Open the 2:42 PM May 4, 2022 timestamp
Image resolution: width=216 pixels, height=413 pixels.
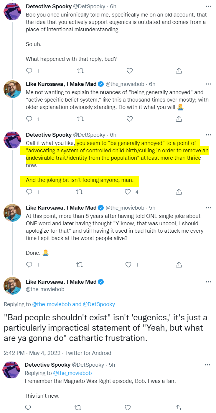click(32, 353)
